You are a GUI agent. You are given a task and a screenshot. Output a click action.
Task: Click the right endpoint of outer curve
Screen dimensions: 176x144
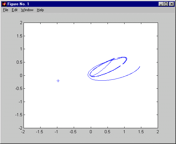point(140,67)
